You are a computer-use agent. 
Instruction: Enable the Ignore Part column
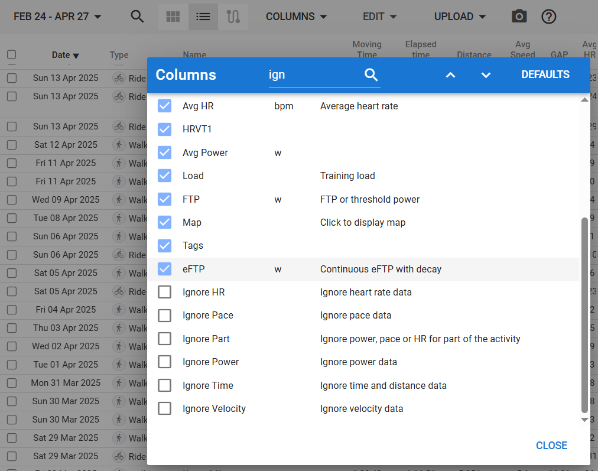click(x=164, y=339)
